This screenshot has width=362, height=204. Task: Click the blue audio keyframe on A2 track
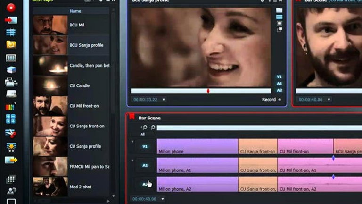tap(333, 177)
